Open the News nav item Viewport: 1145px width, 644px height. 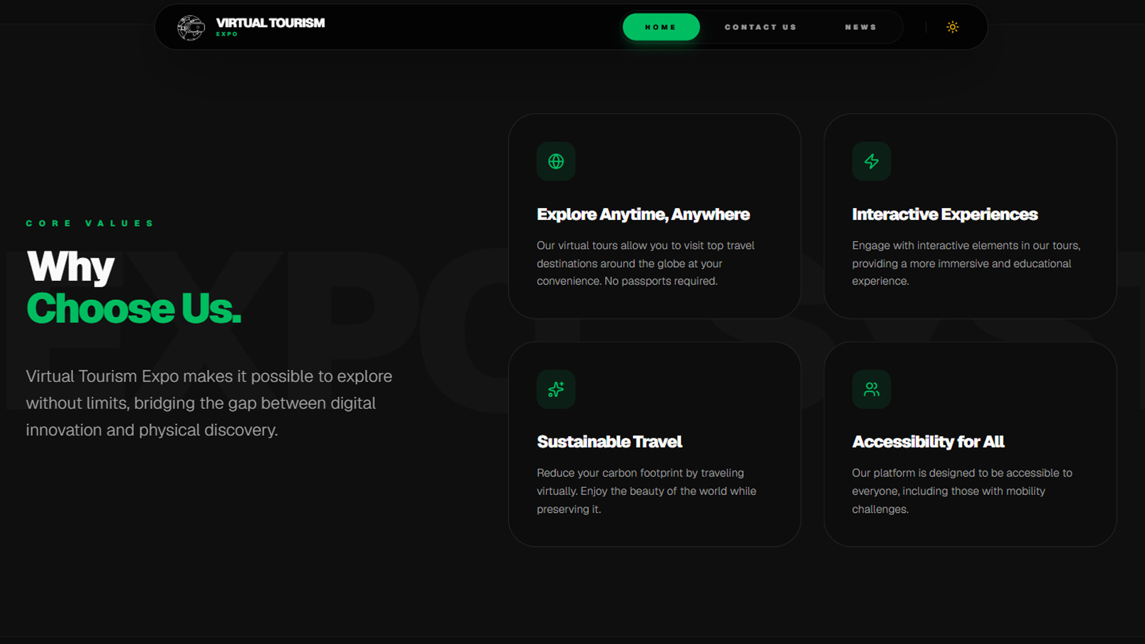click(x=861, y=27)
